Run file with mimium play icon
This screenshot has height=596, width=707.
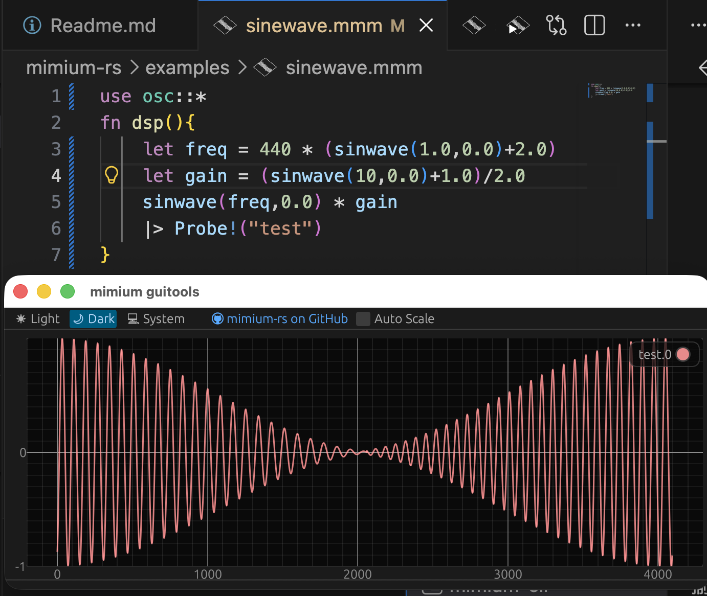coord(517,25)
